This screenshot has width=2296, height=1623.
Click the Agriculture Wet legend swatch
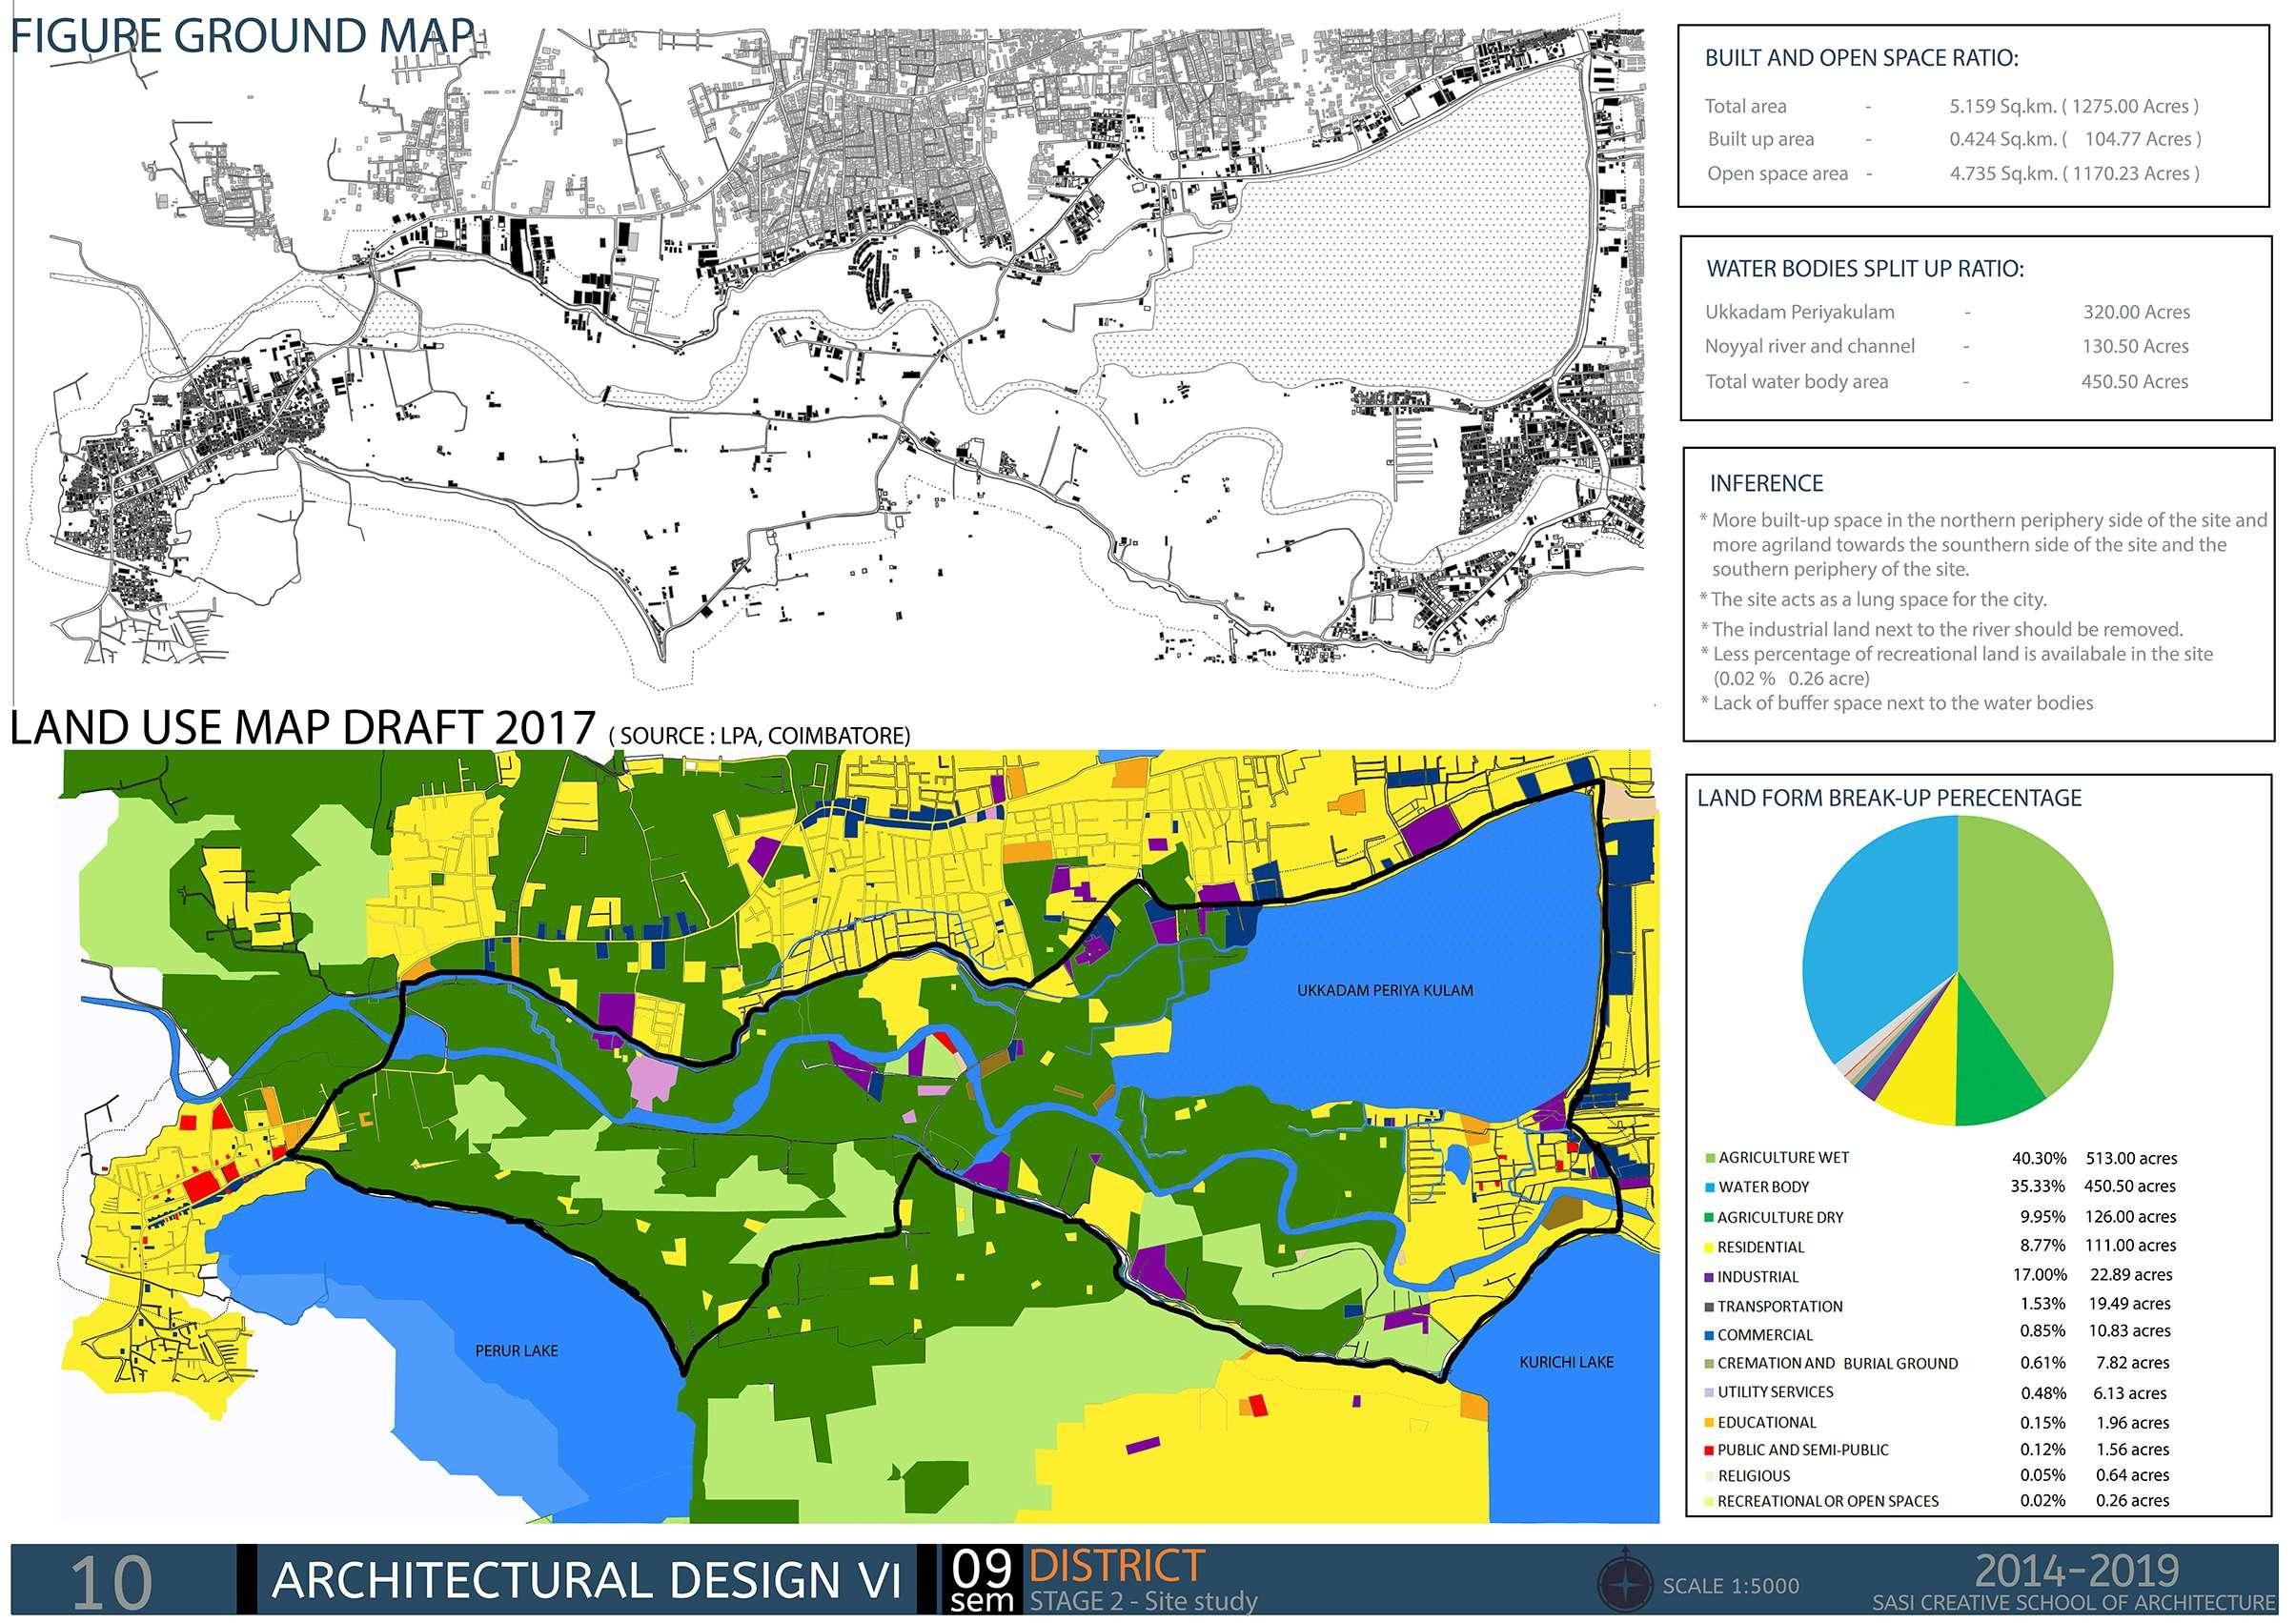click(x=1711, y=1158)
